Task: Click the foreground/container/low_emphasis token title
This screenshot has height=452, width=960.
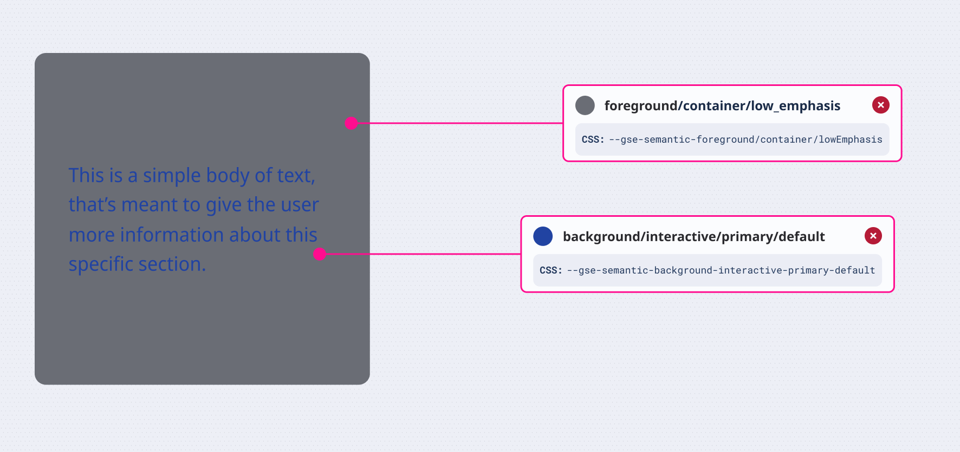Action: (722, 106)
